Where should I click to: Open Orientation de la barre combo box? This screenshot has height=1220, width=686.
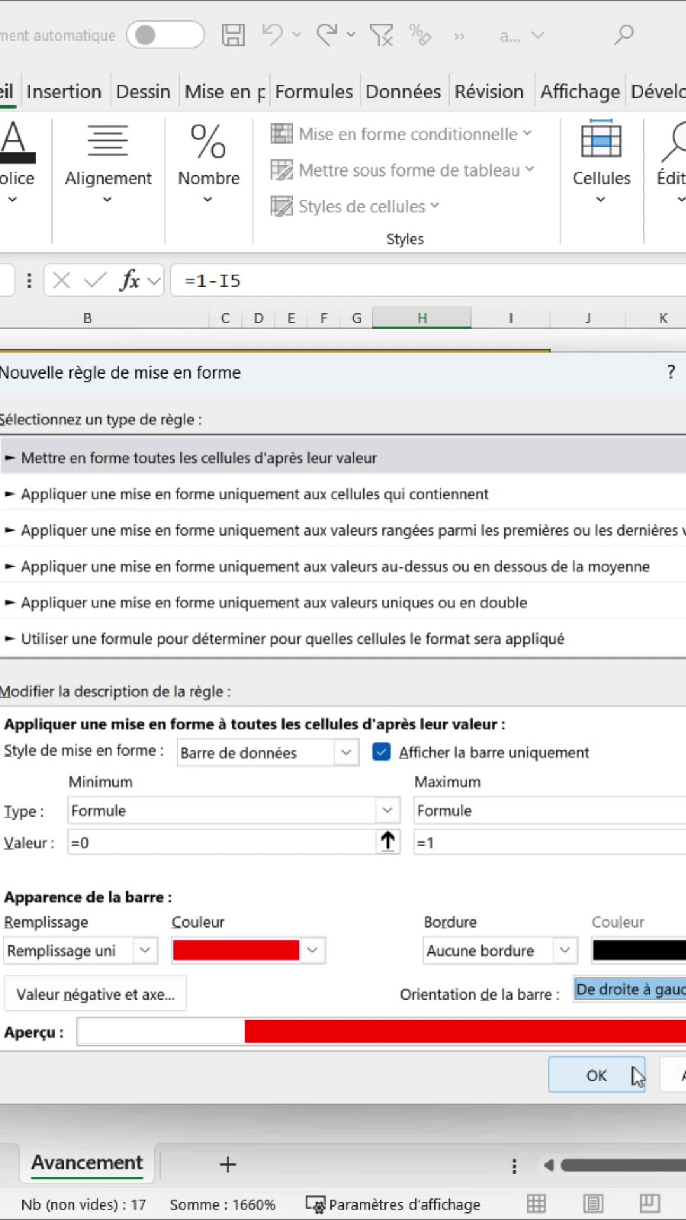[x=630, y=989]
